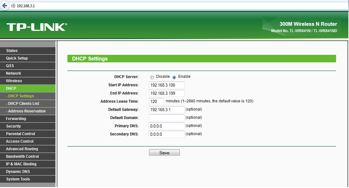Click the 'Start IP Address:' label
Screen dimensions: 349x188
[123, 85]
